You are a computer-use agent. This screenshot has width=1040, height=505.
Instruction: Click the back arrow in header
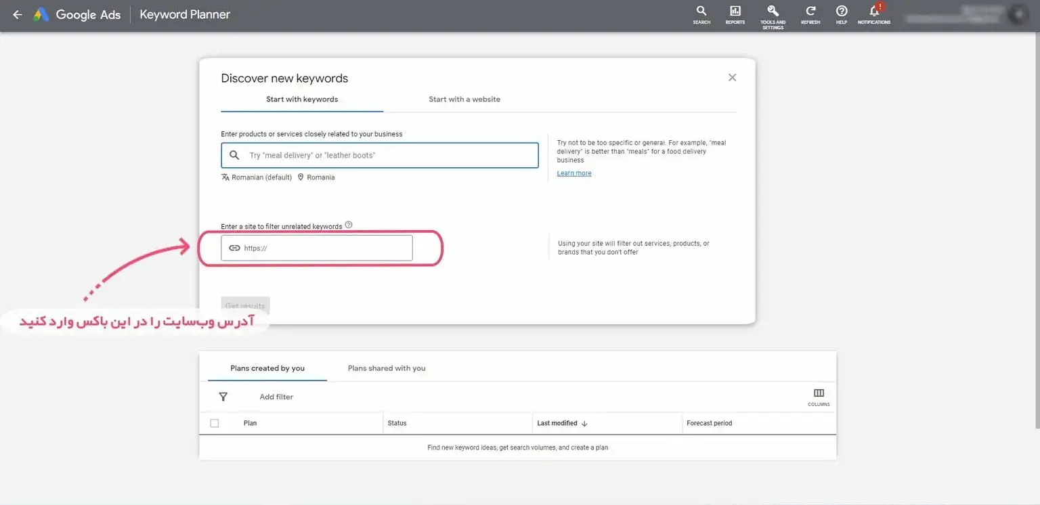point(18,14)
